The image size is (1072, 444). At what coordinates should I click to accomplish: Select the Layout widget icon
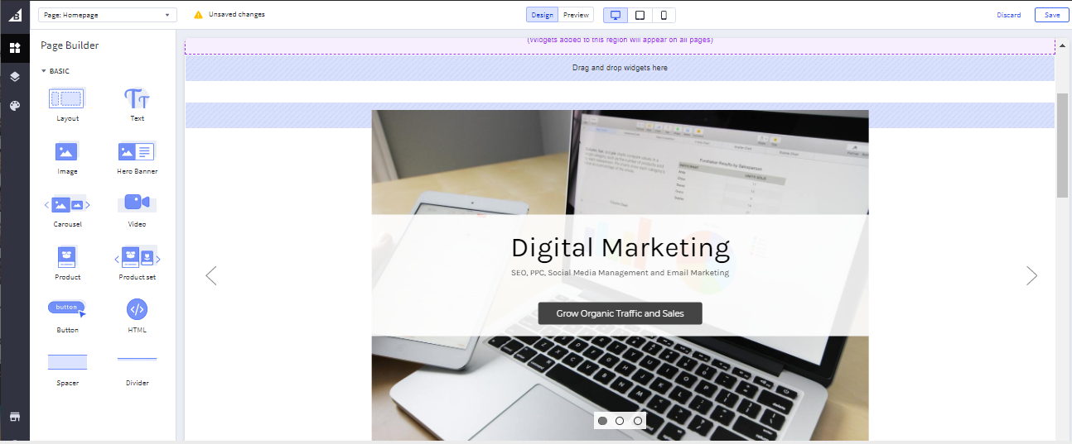tap(67, 98)
